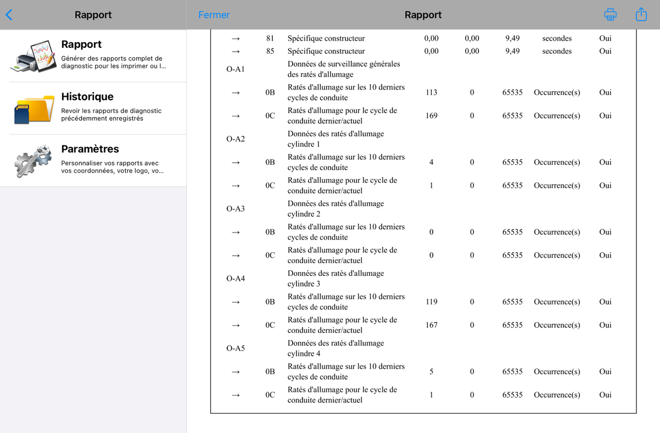This screenshot has height=433, width=660.
Task: Click the O-A5 section identifier
Action: (x=235, y=348)
